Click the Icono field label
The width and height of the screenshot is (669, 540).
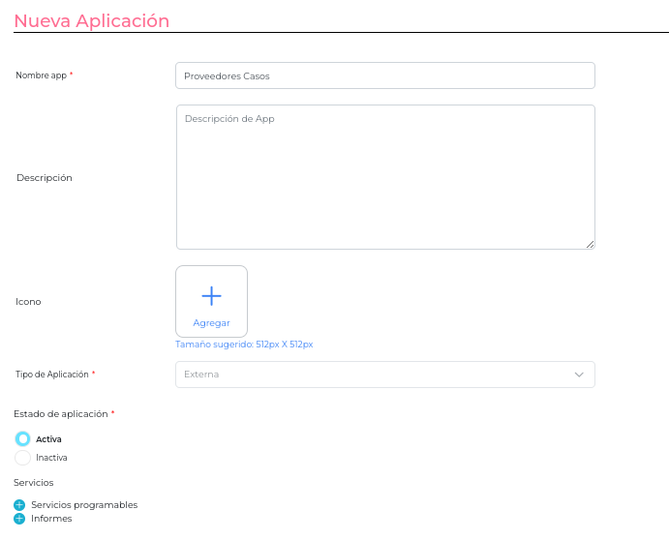point(28,302)
